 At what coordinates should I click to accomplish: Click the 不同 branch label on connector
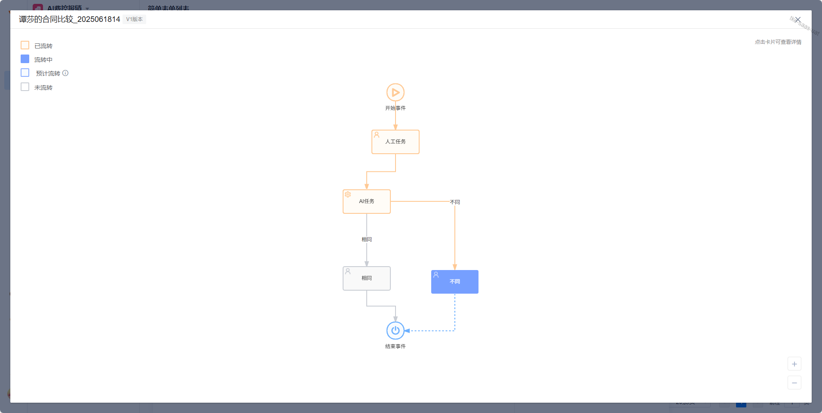pyautogui.click(x=454, y=202)
